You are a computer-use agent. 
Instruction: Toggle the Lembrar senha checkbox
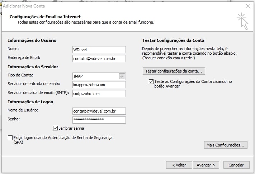(55, 128)
